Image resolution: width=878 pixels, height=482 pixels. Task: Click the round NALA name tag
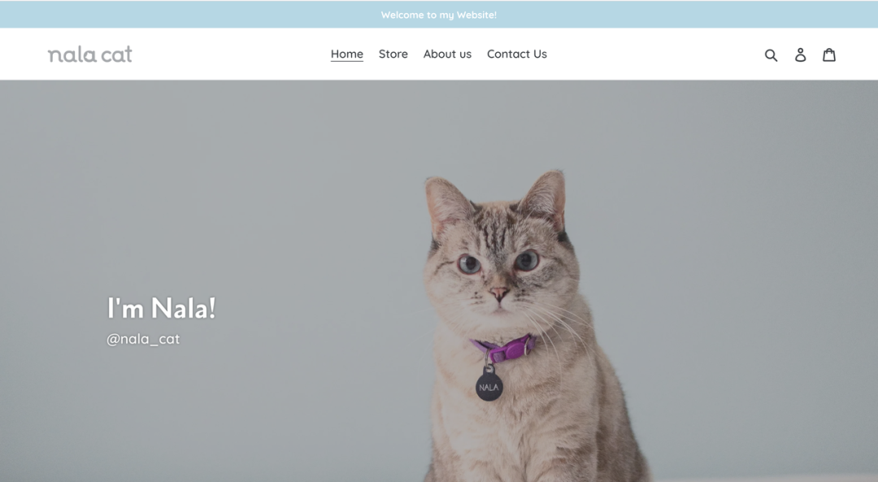[x=489, y=387]
